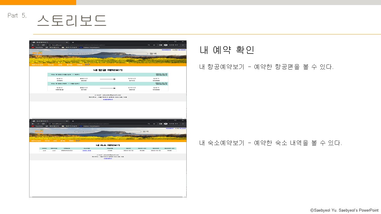Viewport: 381px width, 214px height.
Task: Click the side panel icon in the lower browser
Action: (161, 124)
